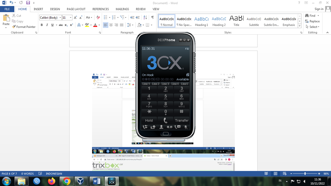The width and height of the screenshot is (331, 186).
Task: Open Google Chrome from the taskbar
Action: point(67,181)
